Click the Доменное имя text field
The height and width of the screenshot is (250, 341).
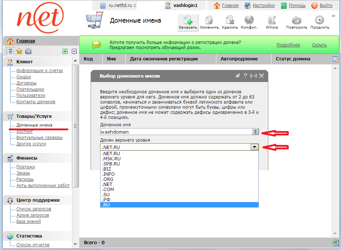[175, 132]
